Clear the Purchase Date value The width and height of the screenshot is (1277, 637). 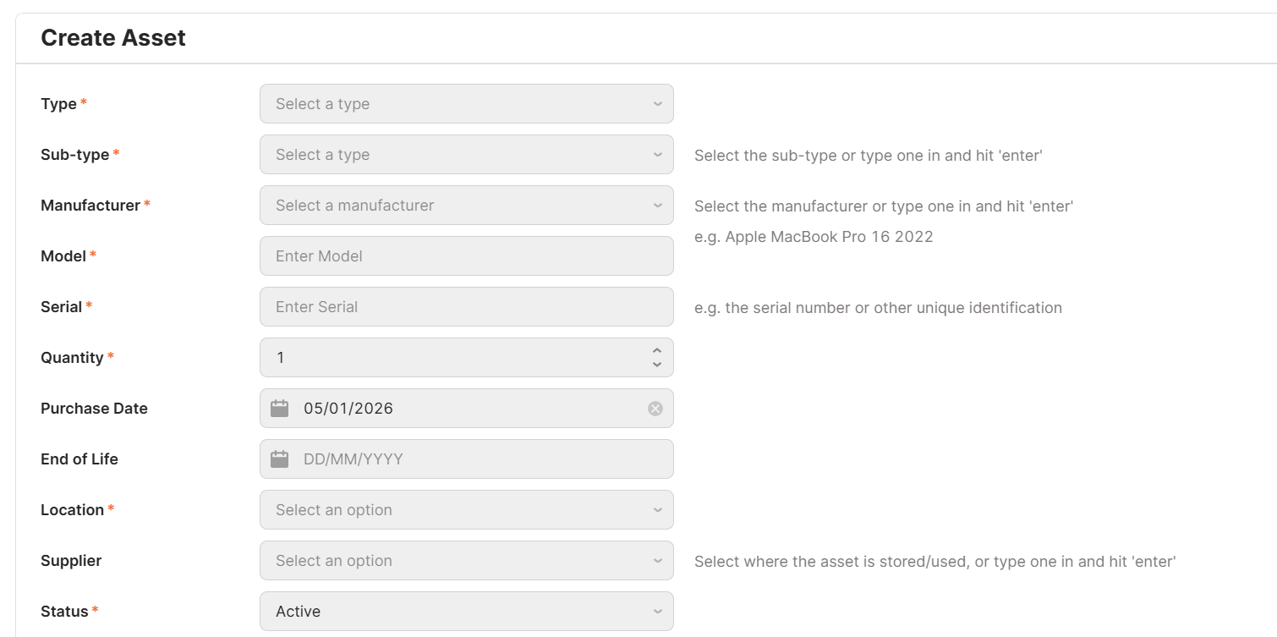[655, 409]
